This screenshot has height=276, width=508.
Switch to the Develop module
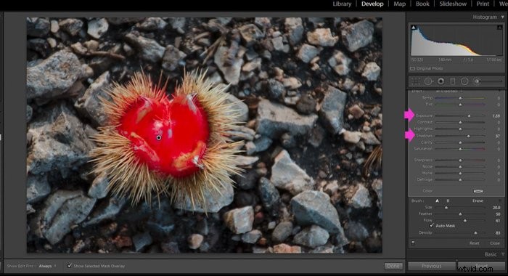(x=372, y=4)
